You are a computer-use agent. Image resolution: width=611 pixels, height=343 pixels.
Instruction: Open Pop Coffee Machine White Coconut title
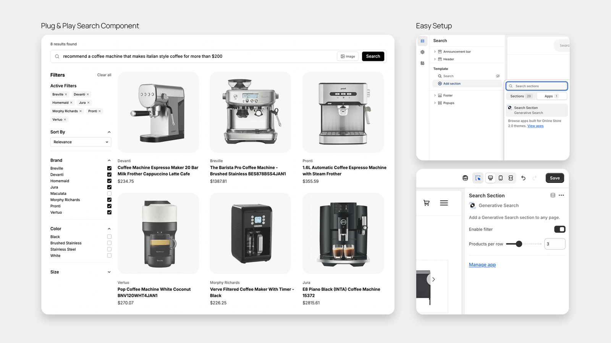click(x=154, y=292)
